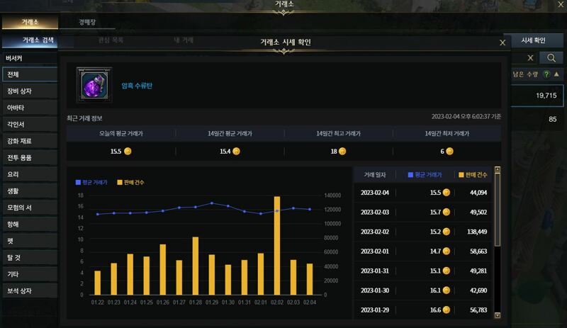This screenshot has width=567, height=328.
Task: Click the blue 평균 거래가 legend square in the chart
Action: (78, 182)
